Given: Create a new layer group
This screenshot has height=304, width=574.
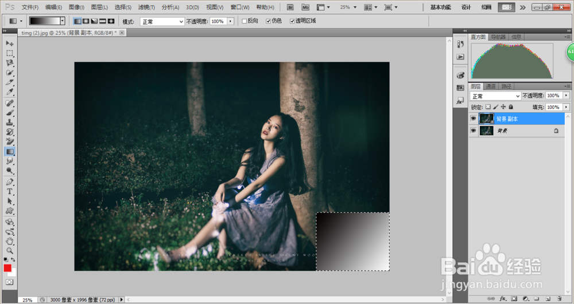Looking at the screenshot, I should point(536,298).
